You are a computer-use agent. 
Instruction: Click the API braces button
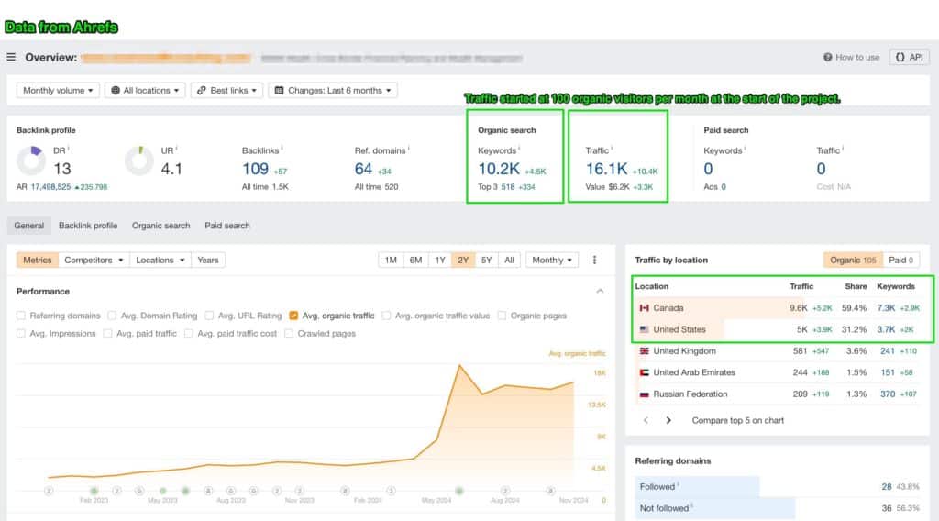[909, 57]
